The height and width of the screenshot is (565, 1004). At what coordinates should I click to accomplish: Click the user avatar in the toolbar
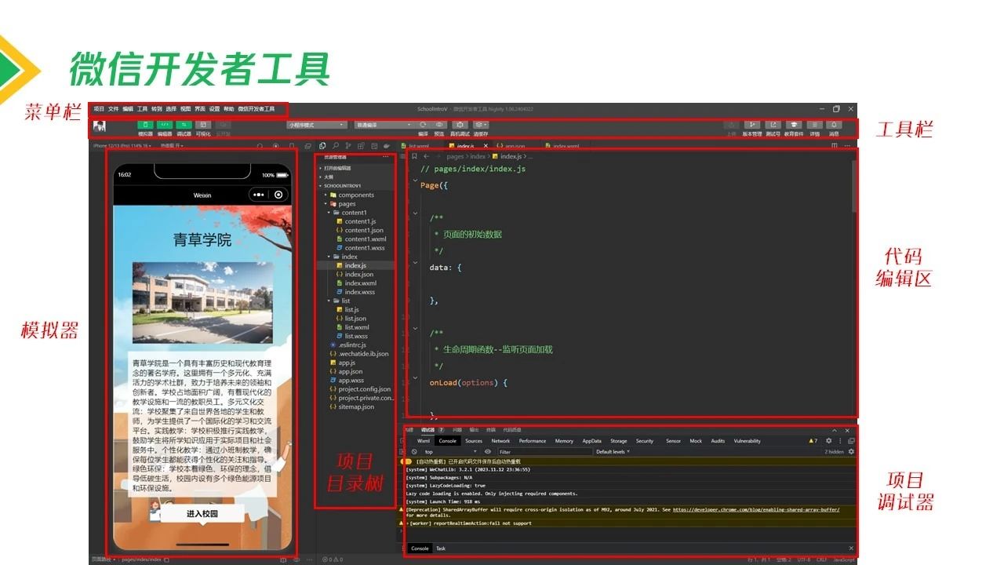[100, 126]
